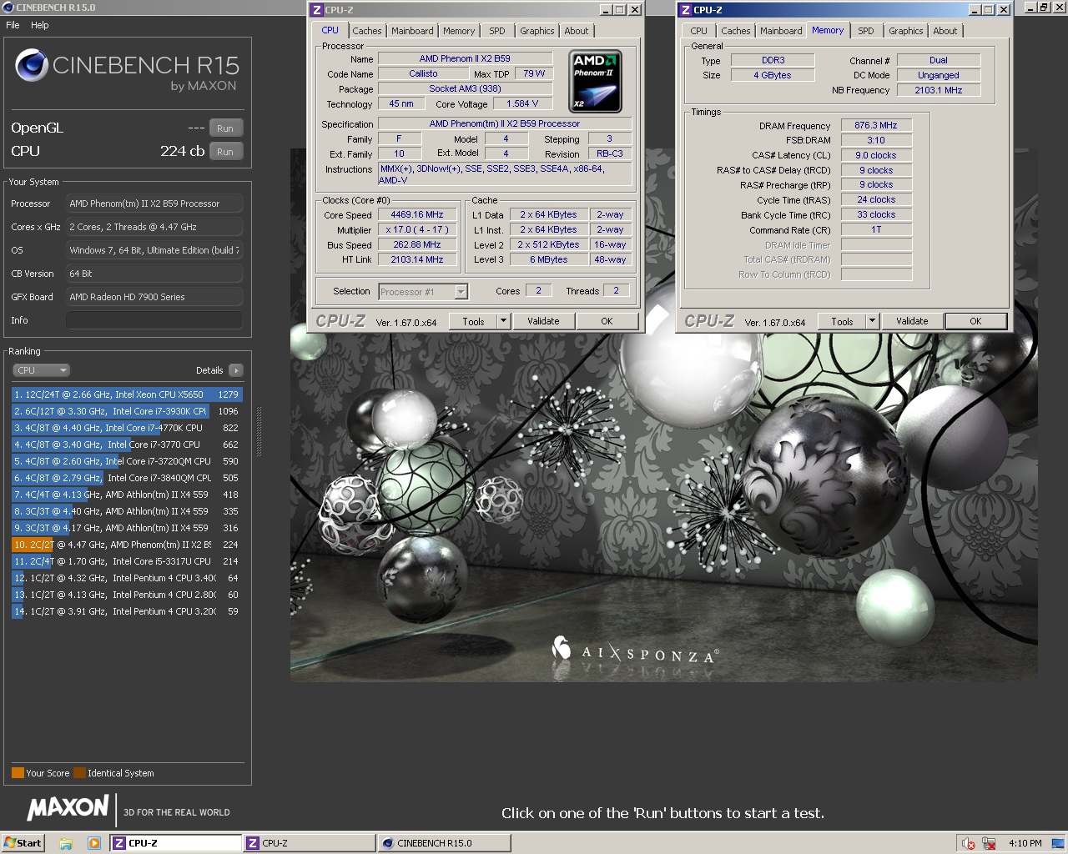The width and height of the screenshot is (1068, 854).
Task: Click the Cinebench title bar icon
Action: click(8, 8)
